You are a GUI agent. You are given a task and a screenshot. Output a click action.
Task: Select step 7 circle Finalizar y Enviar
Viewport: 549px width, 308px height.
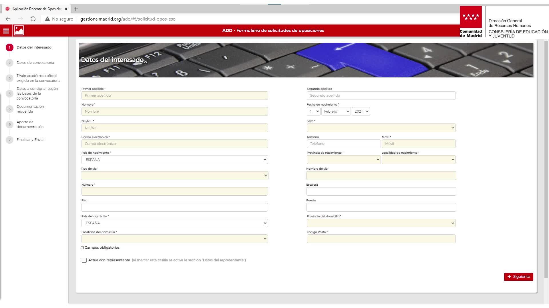pos(9,140)
